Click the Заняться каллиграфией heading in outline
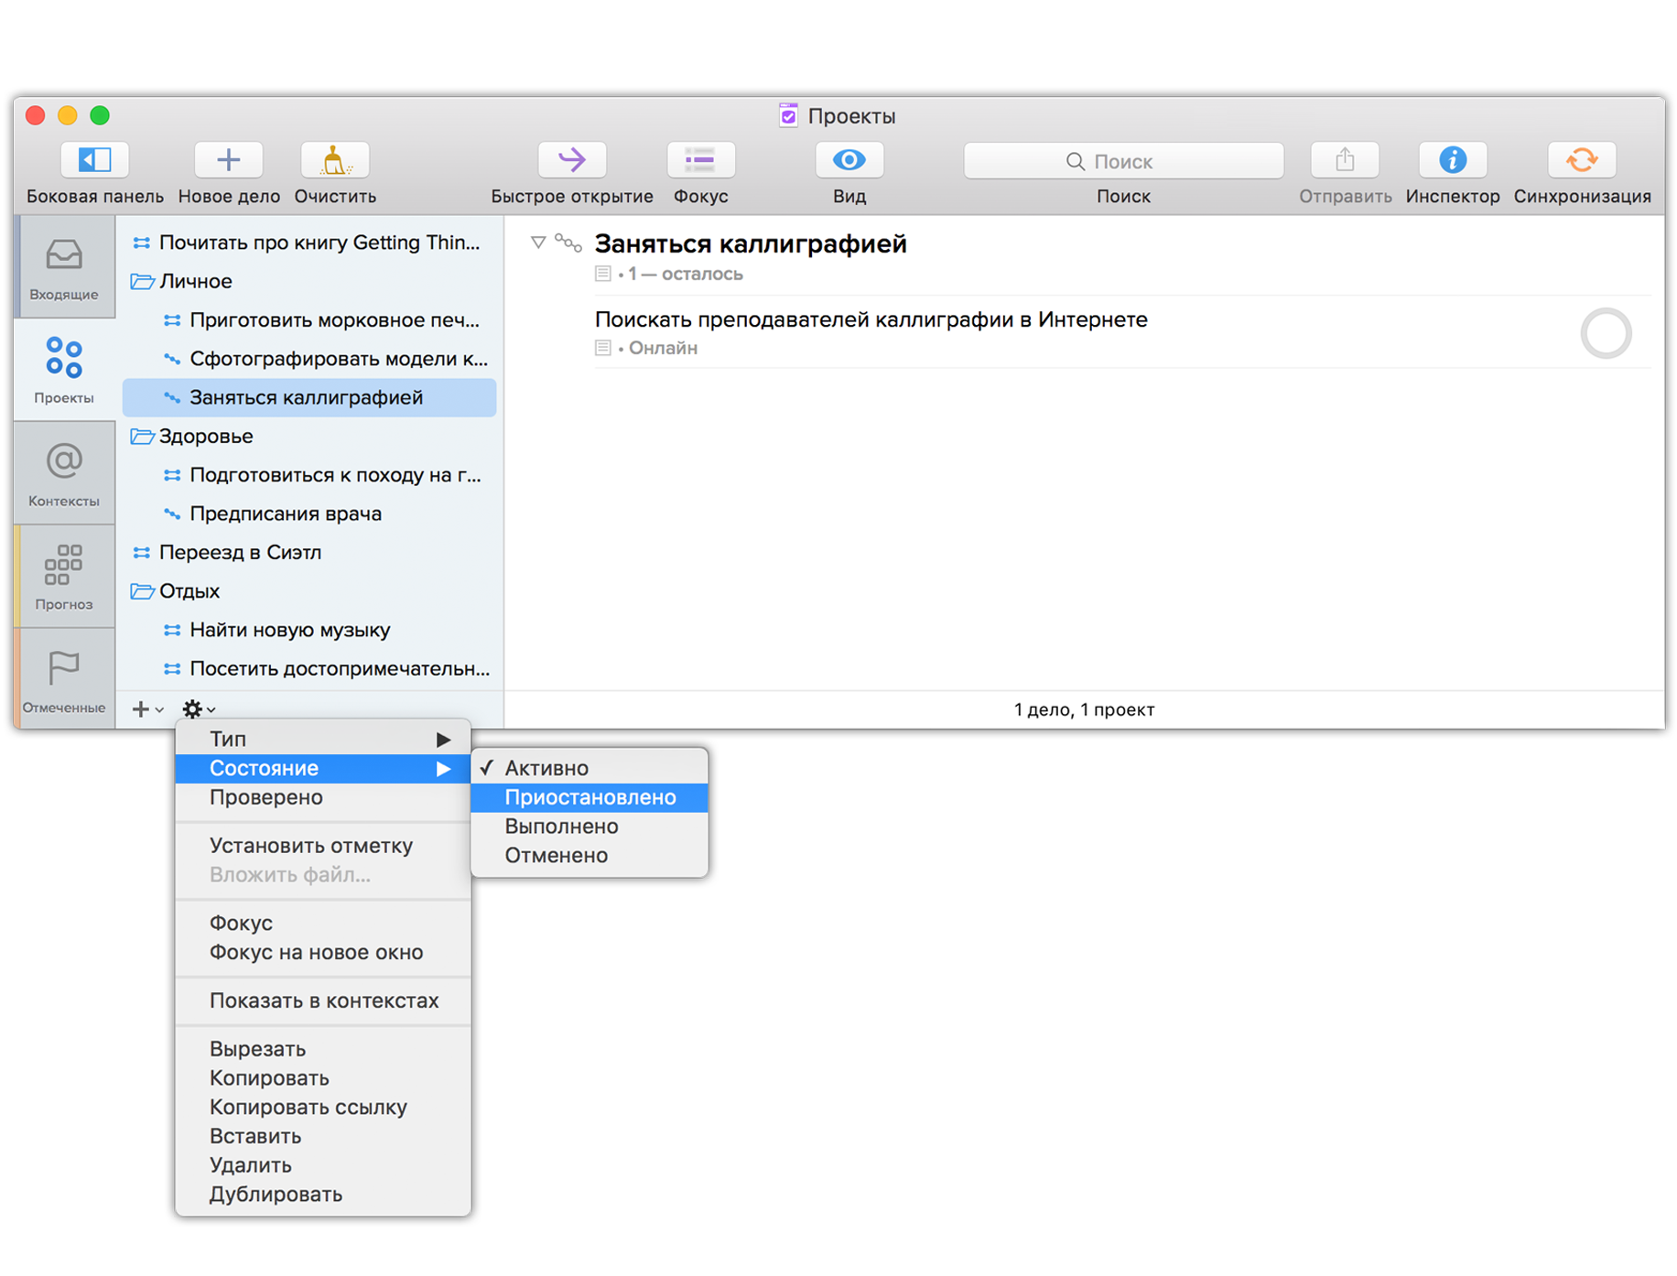 [751, 243]
